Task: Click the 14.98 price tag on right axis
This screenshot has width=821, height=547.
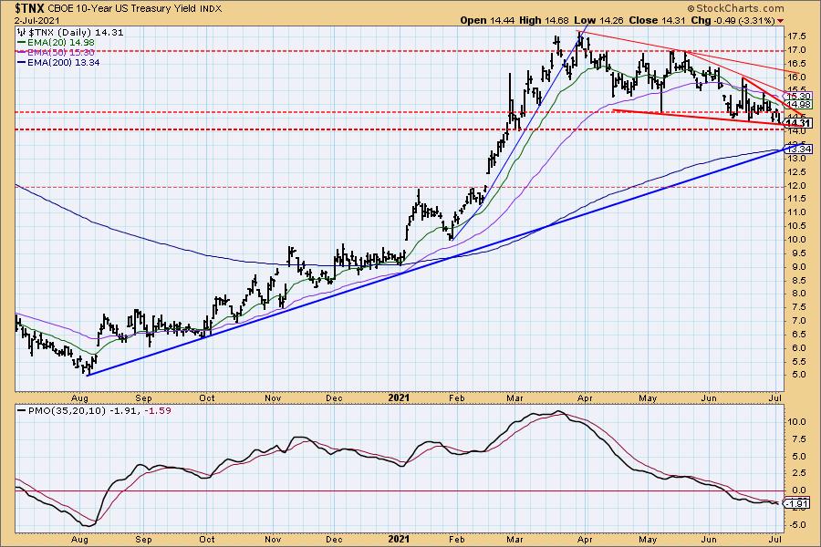Action: tap(798, 105)
